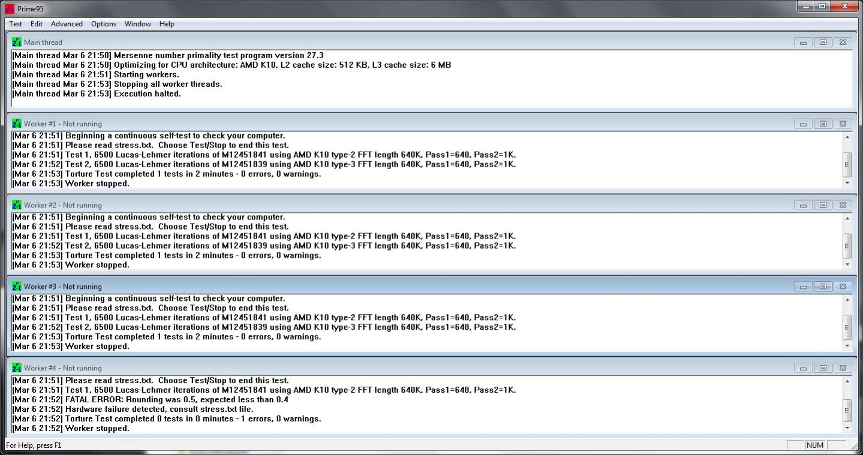The height and width of the screenshot is (455, 863).
Task: Close the Worker #3 child window
Action: click(843, 287)
